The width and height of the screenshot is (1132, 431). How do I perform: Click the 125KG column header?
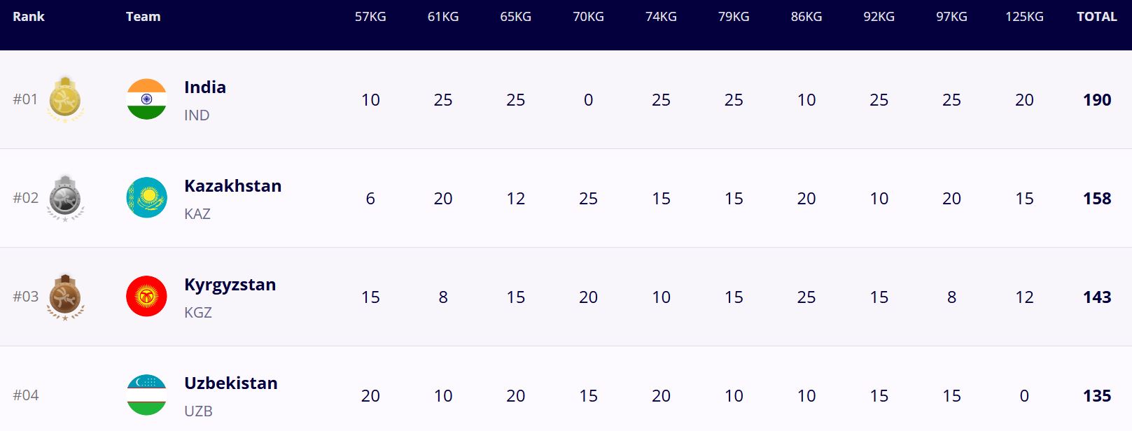point(1024,17)
